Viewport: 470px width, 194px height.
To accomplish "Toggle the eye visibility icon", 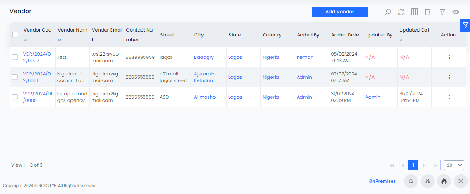I will pos(455,12).
